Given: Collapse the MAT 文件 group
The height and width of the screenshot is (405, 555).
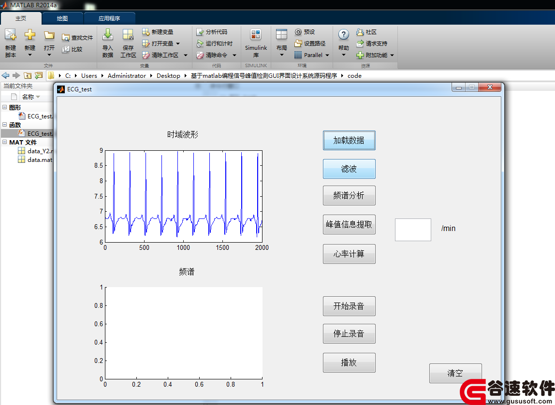Looking at the screenshot, I should (x=5, y=142).
